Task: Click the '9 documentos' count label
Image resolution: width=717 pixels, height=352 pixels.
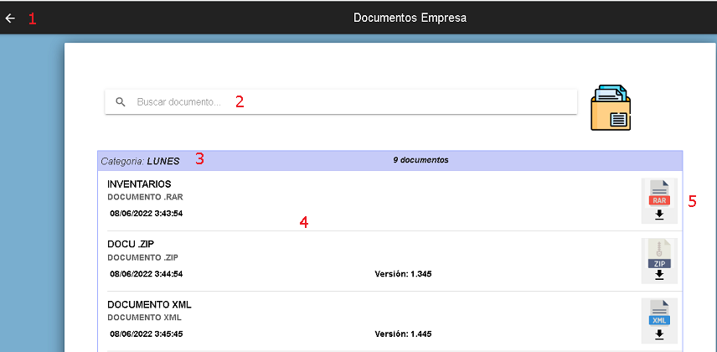Action: pos(420,160)
